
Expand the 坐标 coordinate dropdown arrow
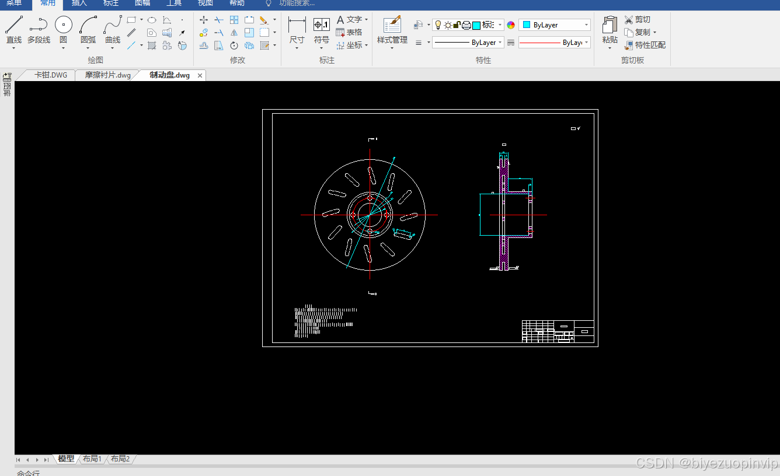point(367,45)
